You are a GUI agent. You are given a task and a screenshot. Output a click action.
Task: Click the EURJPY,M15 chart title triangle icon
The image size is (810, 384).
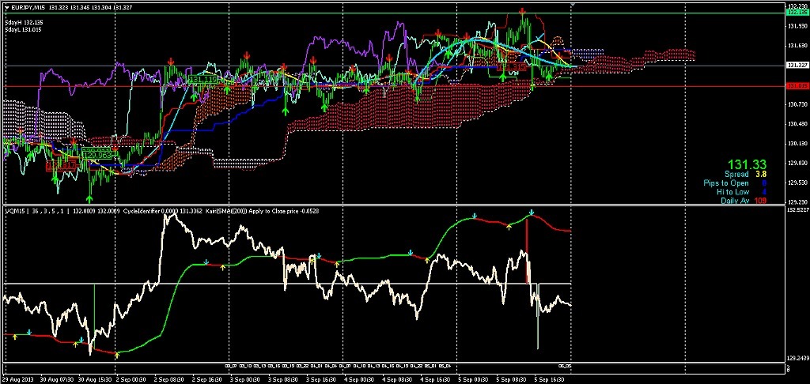click(6, 6)
